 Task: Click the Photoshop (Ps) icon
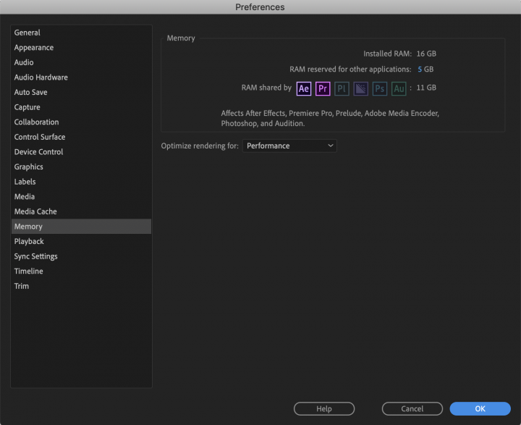coord(379,88)
